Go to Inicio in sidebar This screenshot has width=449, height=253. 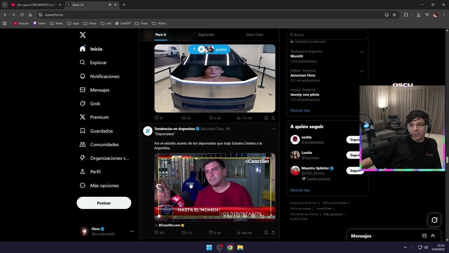click(92, 49)
